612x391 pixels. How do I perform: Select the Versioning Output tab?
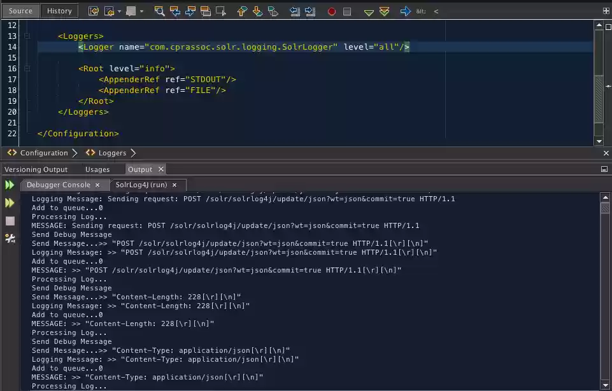click(x=36, y=169)
